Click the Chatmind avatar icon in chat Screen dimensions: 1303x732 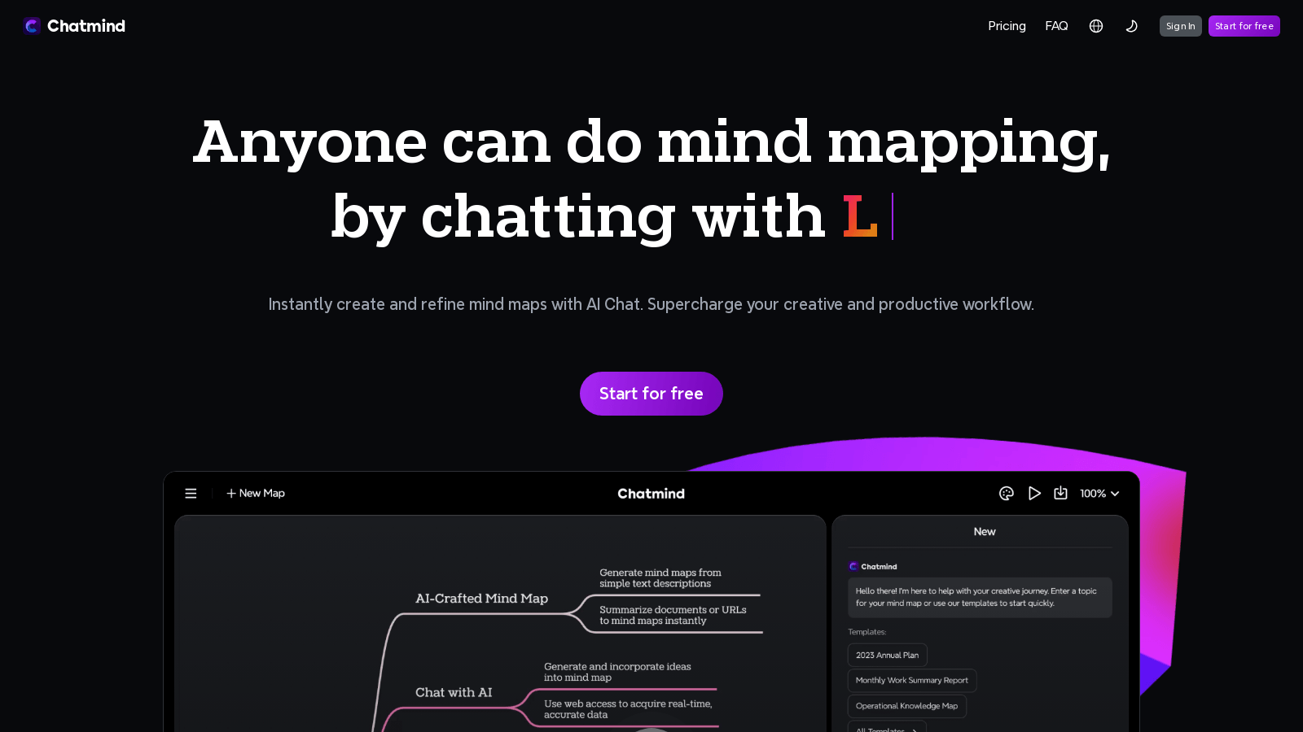pyautogui.click(x=853, y=567)
